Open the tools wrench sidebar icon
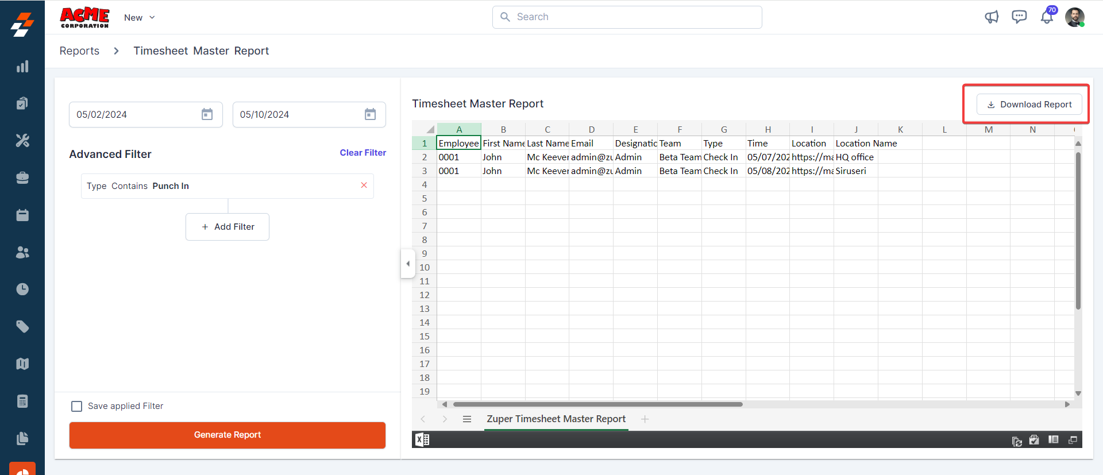Image resolution: width=1103 pixels, height=475 pixels. (x=22, y=141)
